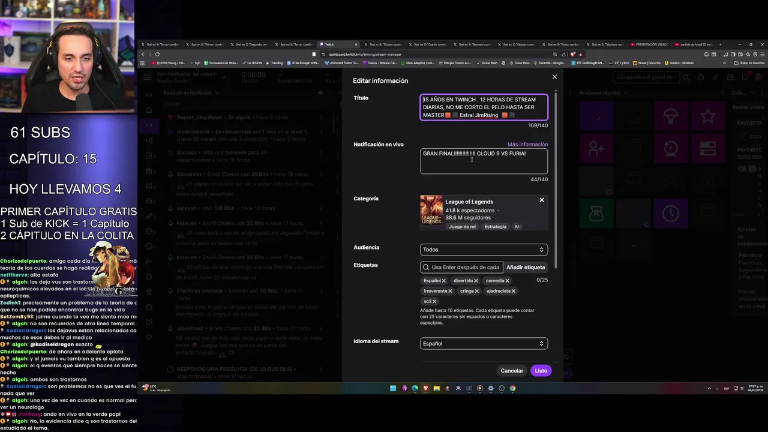Focus the Etiquetas search field
The width and height of the screenshot is (768, 432).
coord(461,268)
